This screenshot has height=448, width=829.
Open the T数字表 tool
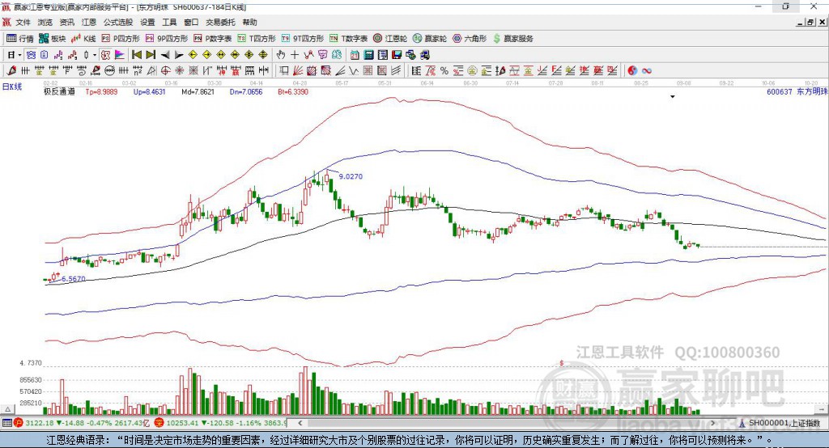348,39
